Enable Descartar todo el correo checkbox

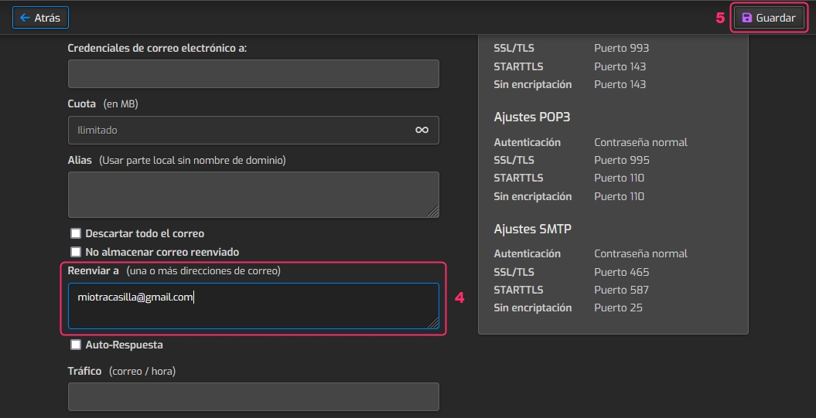click(76, 233)
